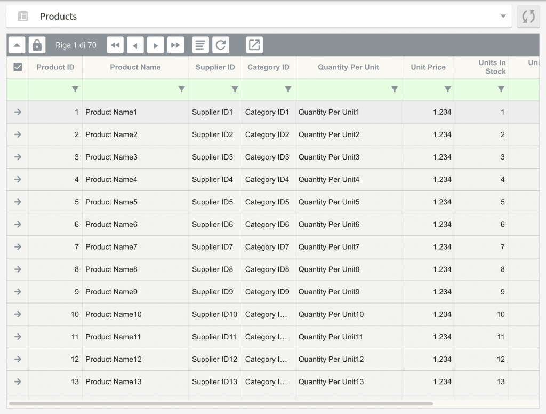546x414 pixels.
Task: Click the horizontal scrollbar at bottom
Action: tap(221, 404)
